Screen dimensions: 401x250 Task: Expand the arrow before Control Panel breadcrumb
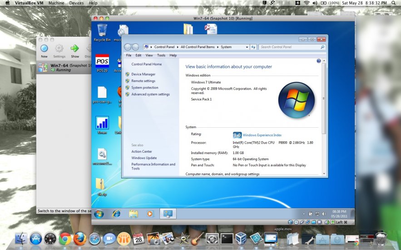coord(151,47)
